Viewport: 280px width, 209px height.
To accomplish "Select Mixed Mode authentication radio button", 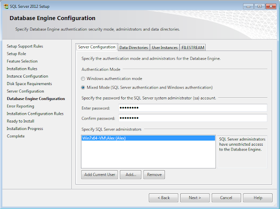I will 83,87.
